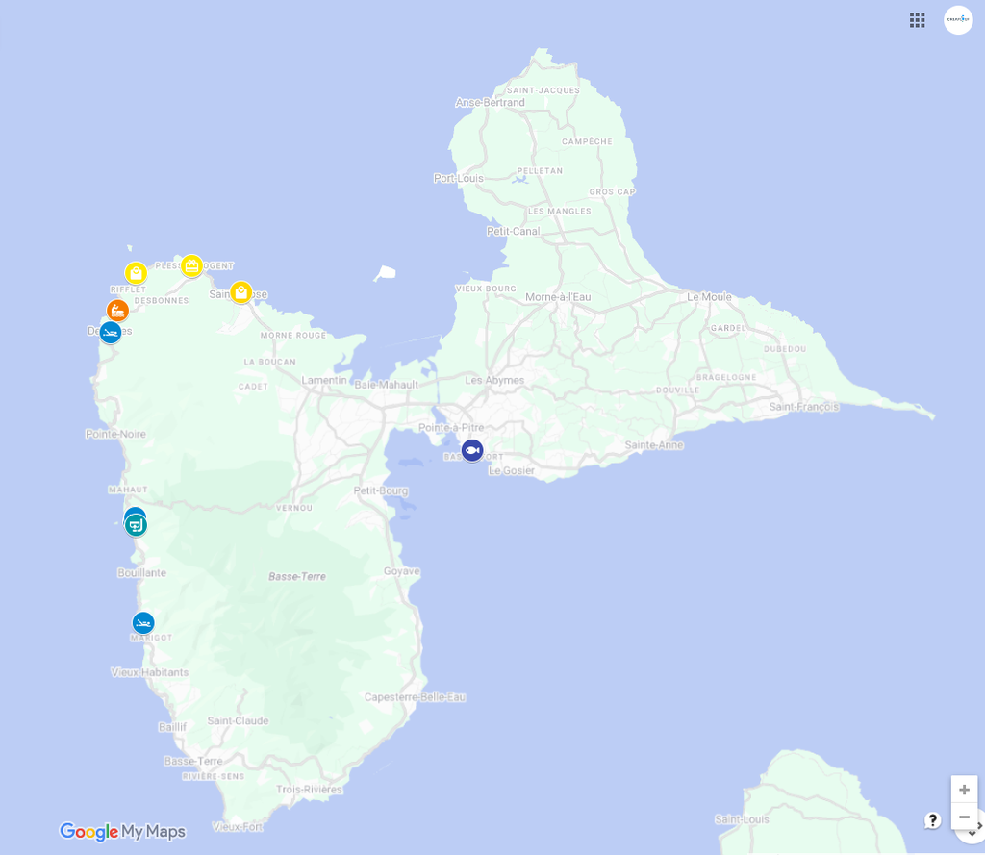Click the Google My Maps logo
The width and height of the screenshot is (985, 855).
point(122,832)
